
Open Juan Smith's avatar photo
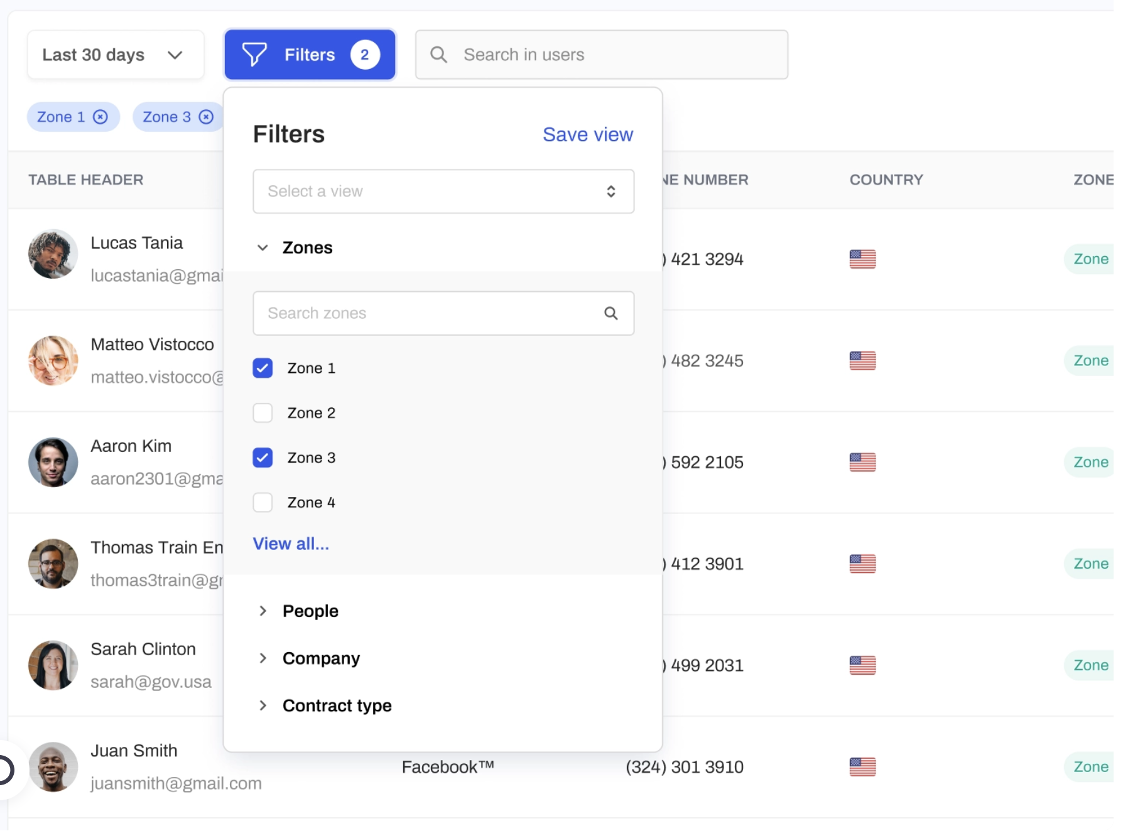pyautogui.click(x=53, y=767)
